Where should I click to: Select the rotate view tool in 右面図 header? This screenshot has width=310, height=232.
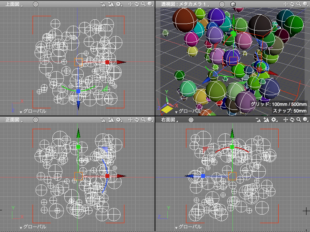click(292, 120)
